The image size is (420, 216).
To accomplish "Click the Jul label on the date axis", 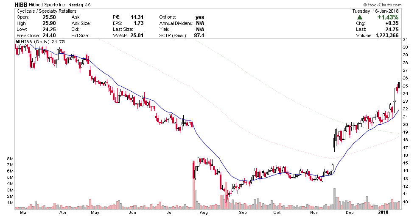I will 169,213.
